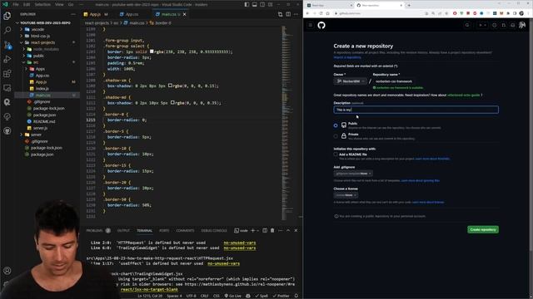Viewport: 533px width, 299px height.
Task: Close the terminal panel with X icon
Action: [x=296, y=231]
